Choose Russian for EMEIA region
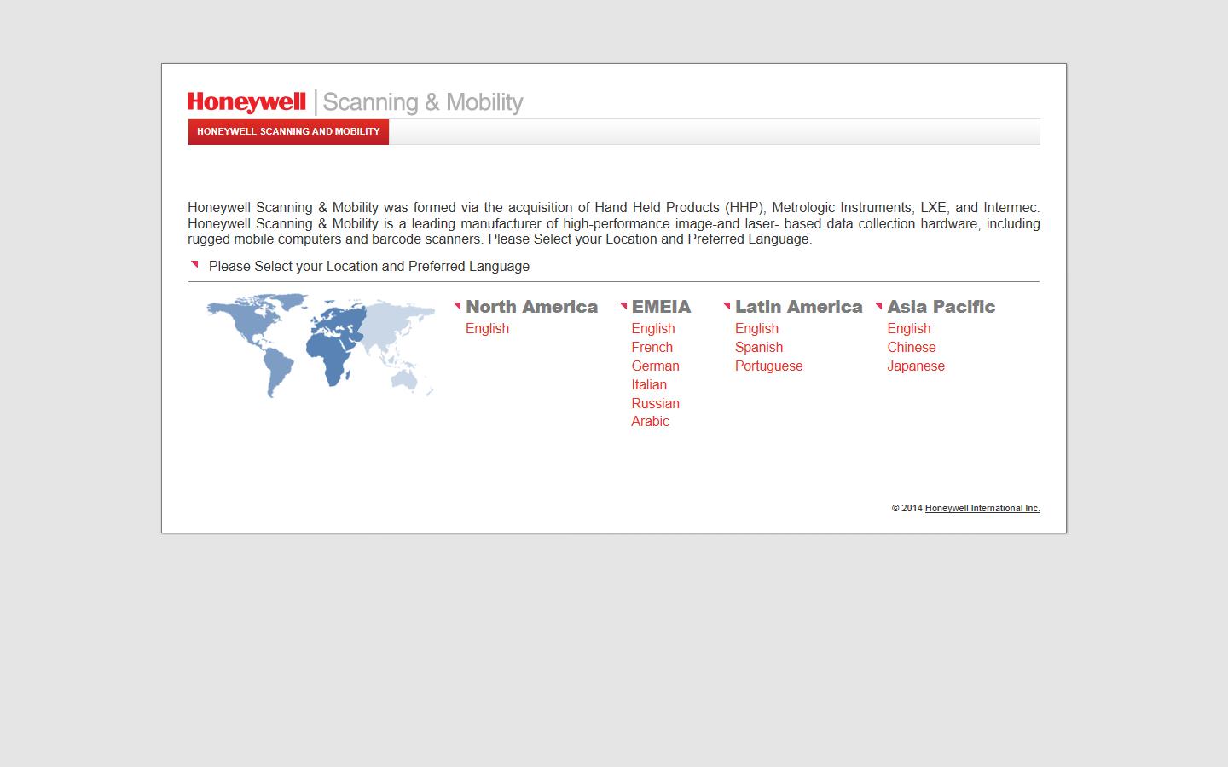The width and height of the screenshot is (1228, 767). [655, 403]
